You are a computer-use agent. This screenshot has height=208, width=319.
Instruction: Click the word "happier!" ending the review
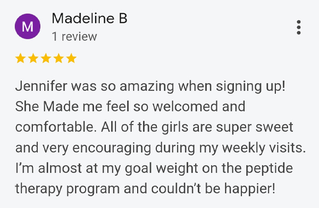pyautogui.click(x=250, y=189)
